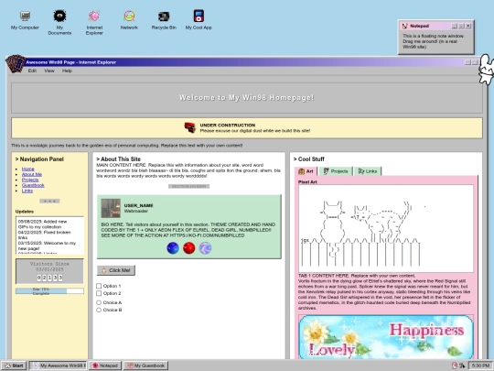494x371 pixels.
Task: Open the Edit menu
Action: pyautogui.click(x=32, y=71)
